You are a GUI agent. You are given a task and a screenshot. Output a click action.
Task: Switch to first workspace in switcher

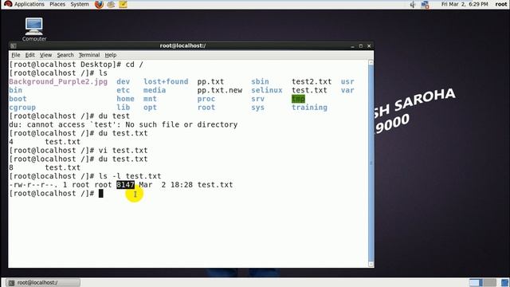(x=476, y=282)
